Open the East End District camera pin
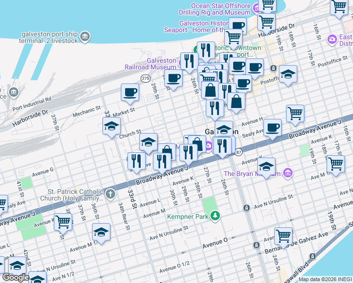Image resolution: width=353 pixels, height=283 pixels. click(332, 39)
